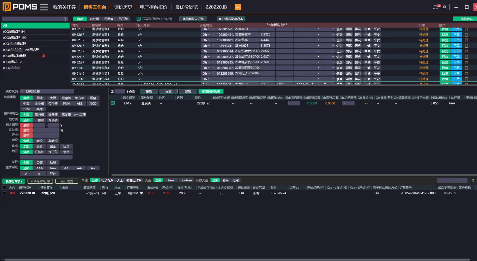Click the 收益率 percentage input field
477x261 pixels.
tap(46, 130)
